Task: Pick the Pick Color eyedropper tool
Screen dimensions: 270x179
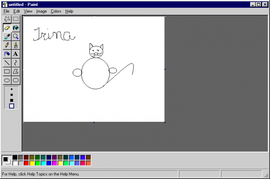Action: click(x=7, y=37)
